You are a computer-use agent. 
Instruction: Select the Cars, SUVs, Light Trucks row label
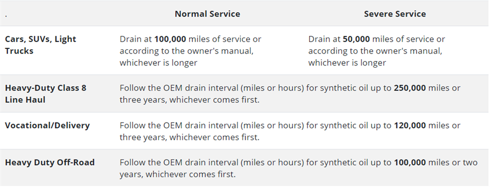(x=41, y=45)
